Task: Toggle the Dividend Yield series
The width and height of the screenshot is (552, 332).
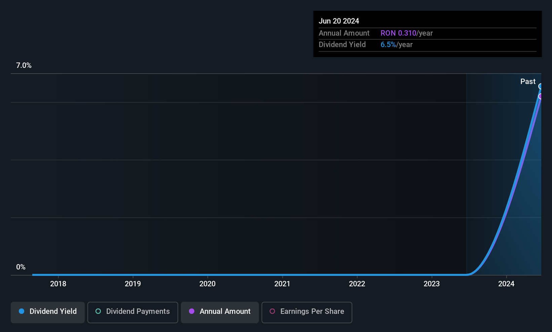Action: coord(48,312)
